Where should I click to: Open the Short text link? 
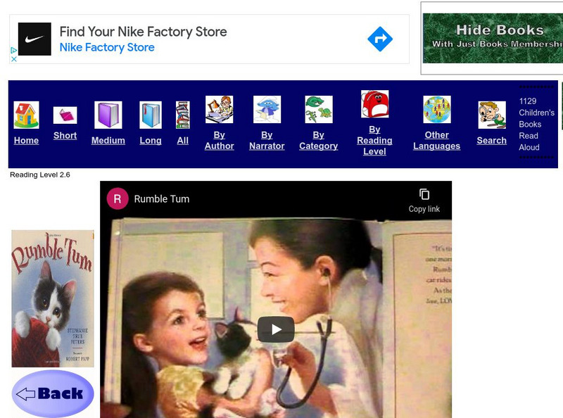(65, 135)
